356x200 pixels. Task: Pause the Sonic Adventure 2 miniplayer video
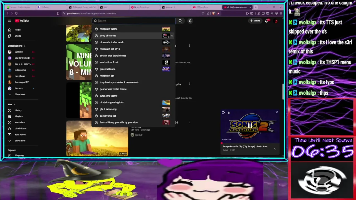point(250,126)
